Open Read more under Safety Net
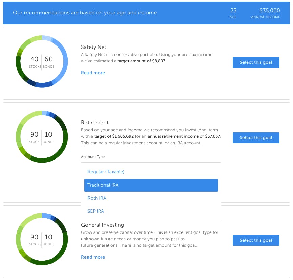This screenshot has width=293, height=280. tap(93, 73)
